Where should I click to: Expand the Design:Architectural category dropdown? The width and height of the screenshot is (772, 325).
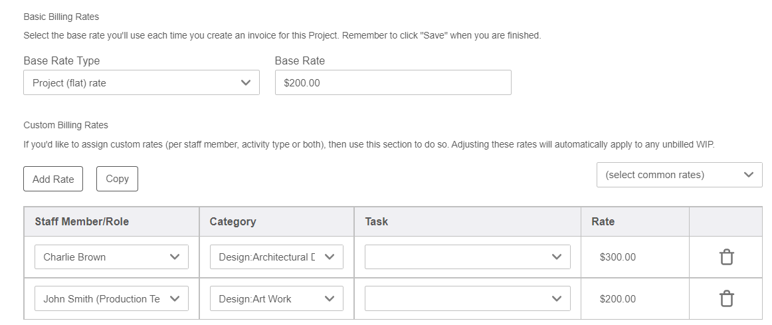276,257
